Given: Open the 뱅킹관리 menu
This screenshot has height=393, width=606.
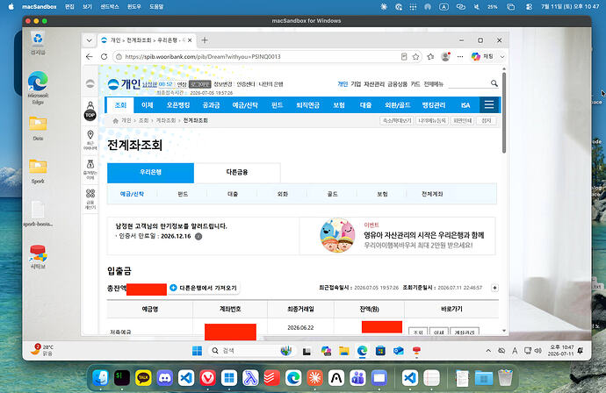Looking at the screenshot, I should (434, 105).
